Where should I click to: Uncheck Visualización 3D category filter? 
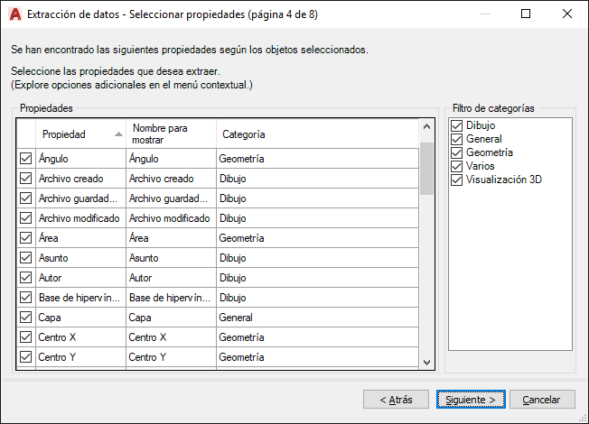(457, 180)
